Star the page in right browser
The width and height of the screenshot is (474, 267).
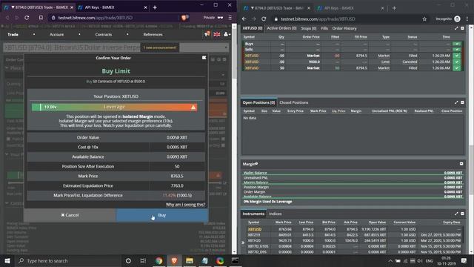(x=424, y=19)
